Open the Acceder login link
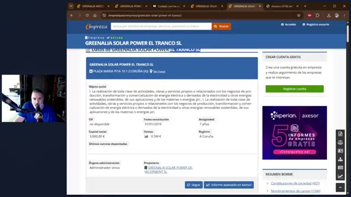Viewport: 351px width, 197px height. pos(288,25)
